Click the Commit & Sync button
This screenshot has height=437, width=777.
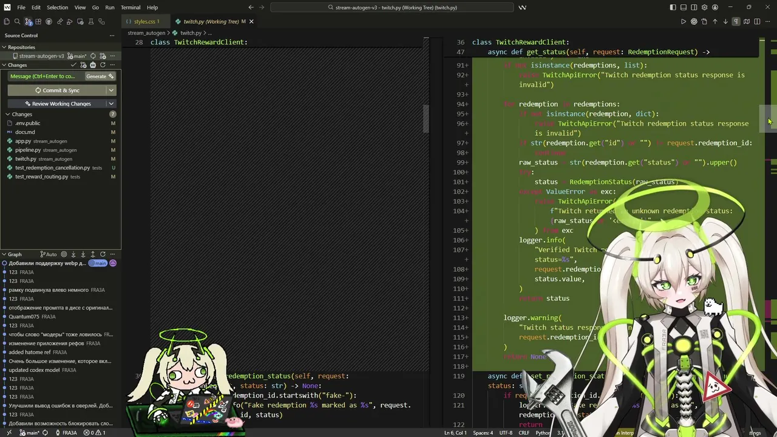coord(57,90)
